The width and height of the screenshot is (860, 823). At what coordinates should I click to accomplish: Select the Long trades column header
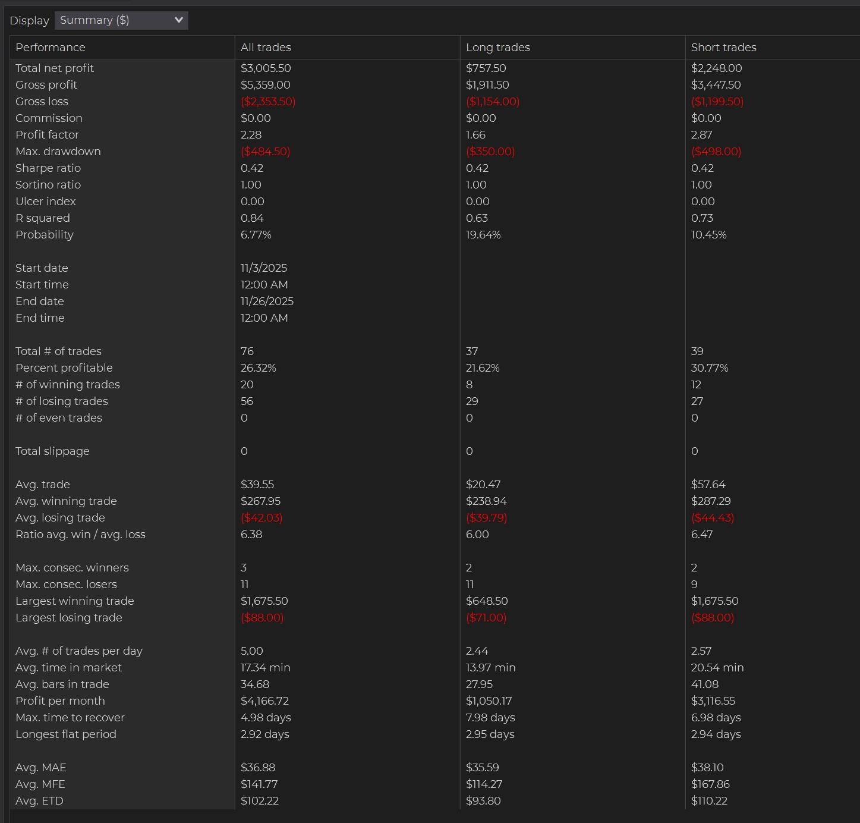click(x=497, y=48)
